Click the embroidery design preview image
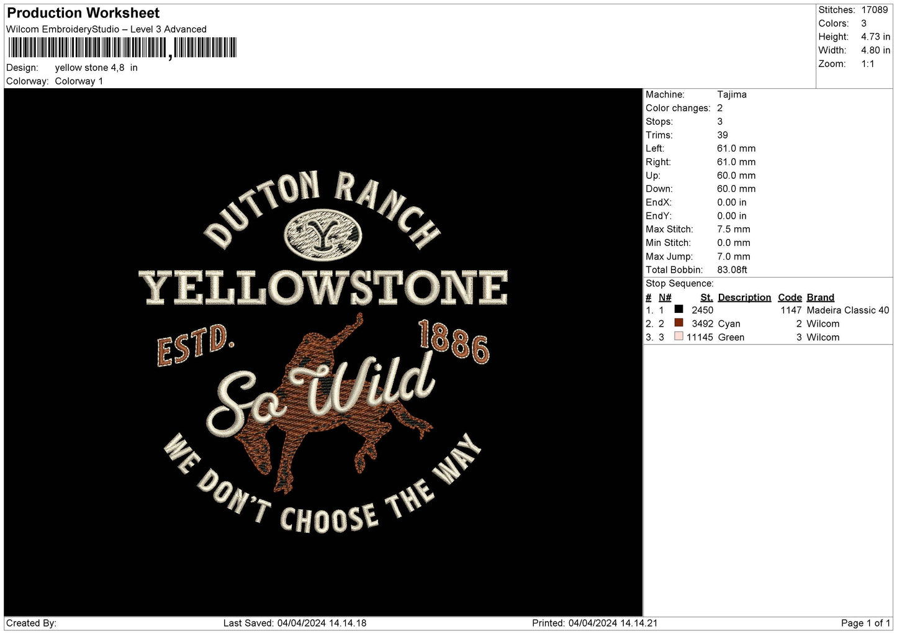This screenshot has width=897, height=634. [x=323, y=352]
